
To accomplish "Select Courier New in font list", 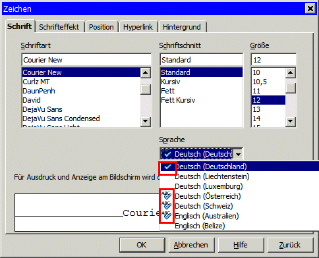I will (x=81, y=72).
